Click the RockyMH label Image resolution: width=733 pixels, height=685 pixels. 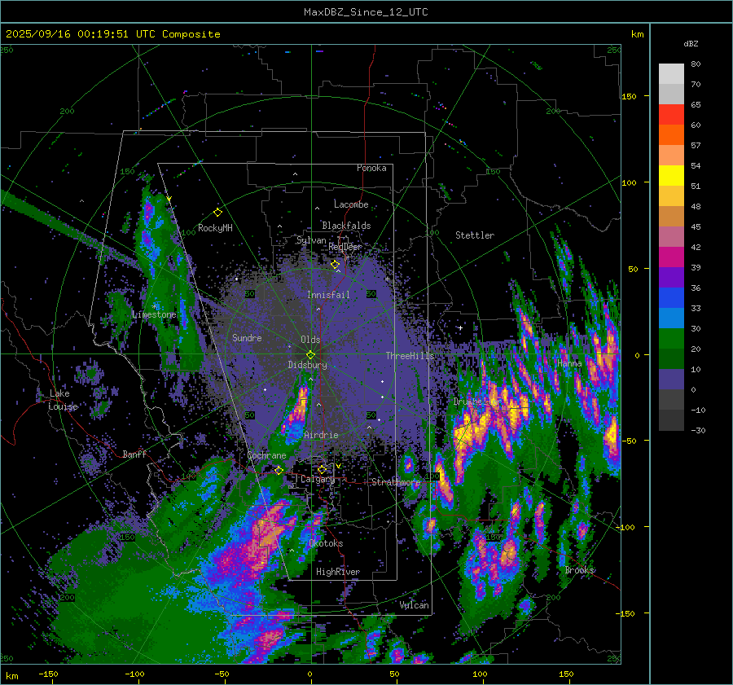coord(215,228)
